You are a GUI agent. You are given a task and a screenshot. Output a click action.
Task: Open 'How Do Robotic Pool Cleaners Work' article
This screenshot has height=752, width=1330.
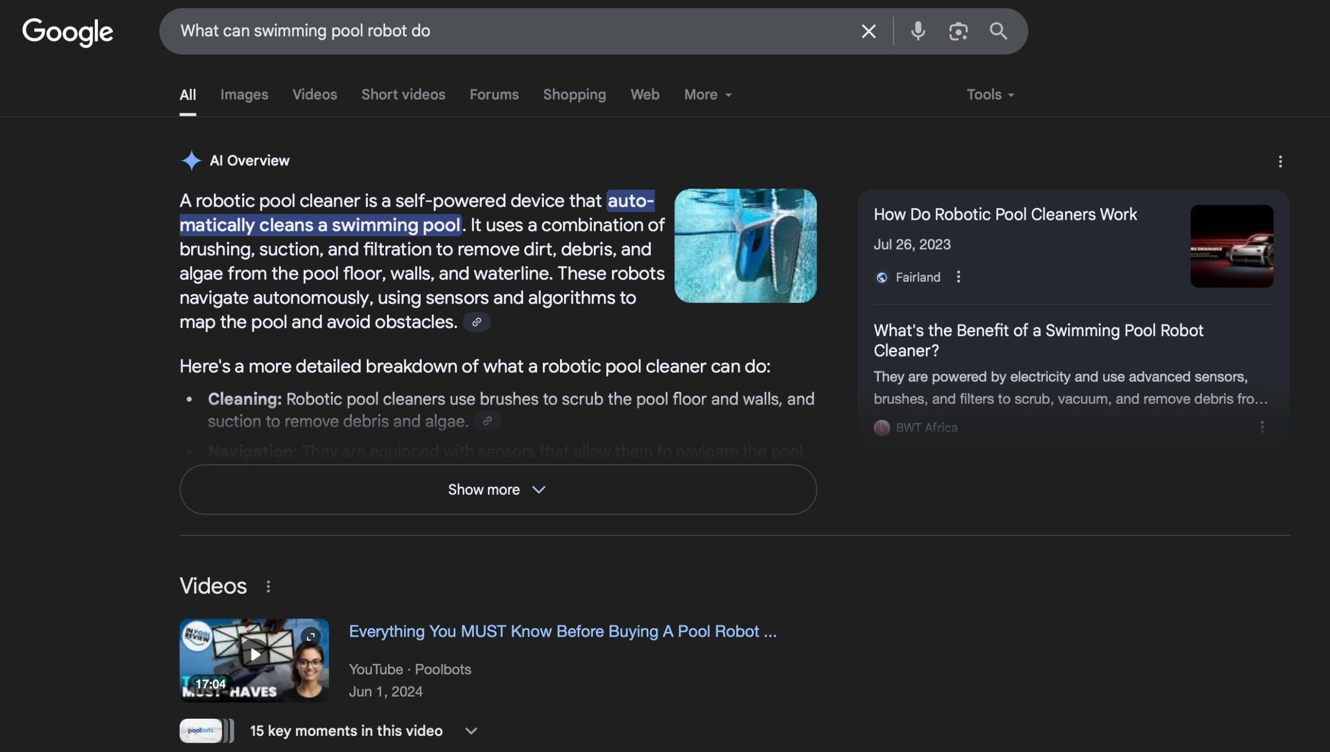coord(1005,215)
